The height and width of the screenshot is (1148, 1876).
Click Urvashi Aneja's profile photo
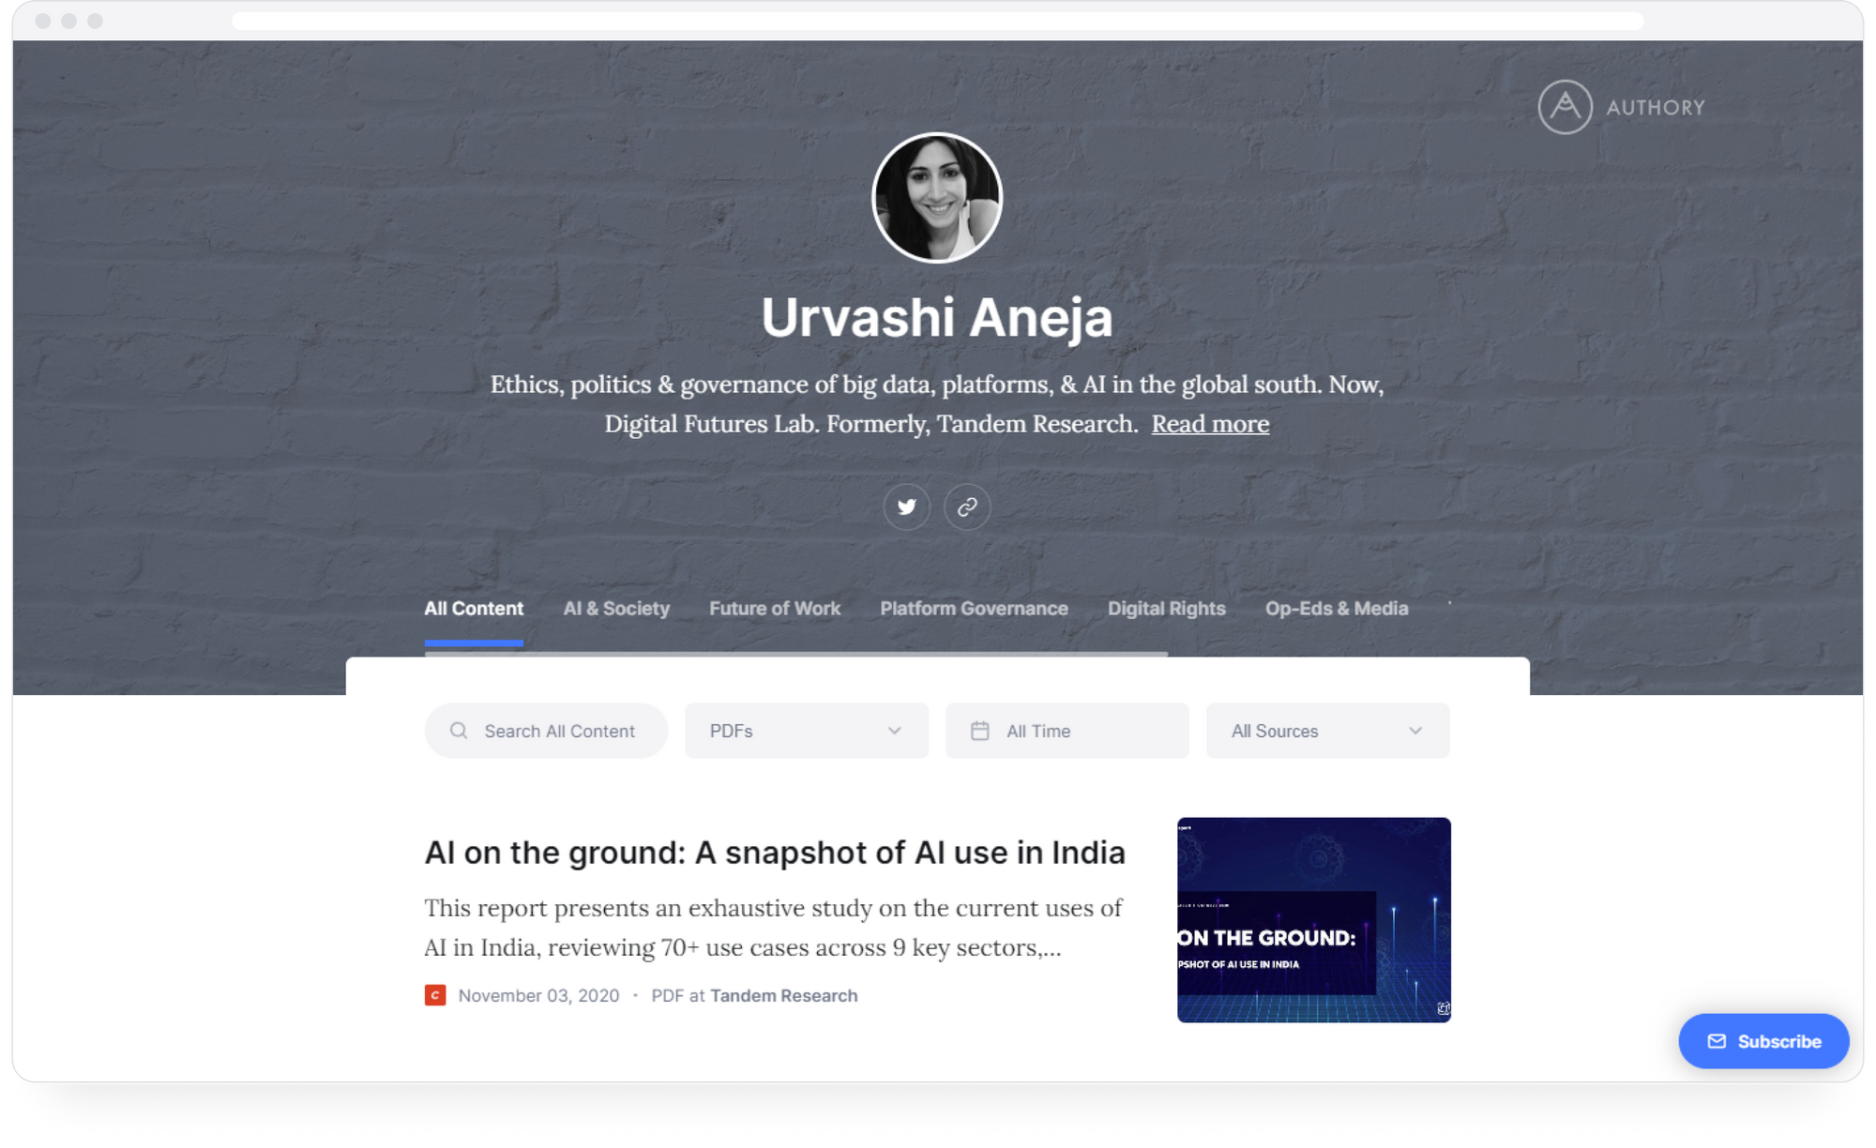point(937,198)
